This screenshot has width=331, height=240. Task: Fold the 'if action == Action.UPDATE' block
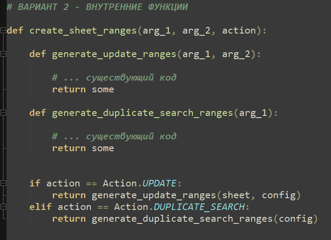[3, 183]
